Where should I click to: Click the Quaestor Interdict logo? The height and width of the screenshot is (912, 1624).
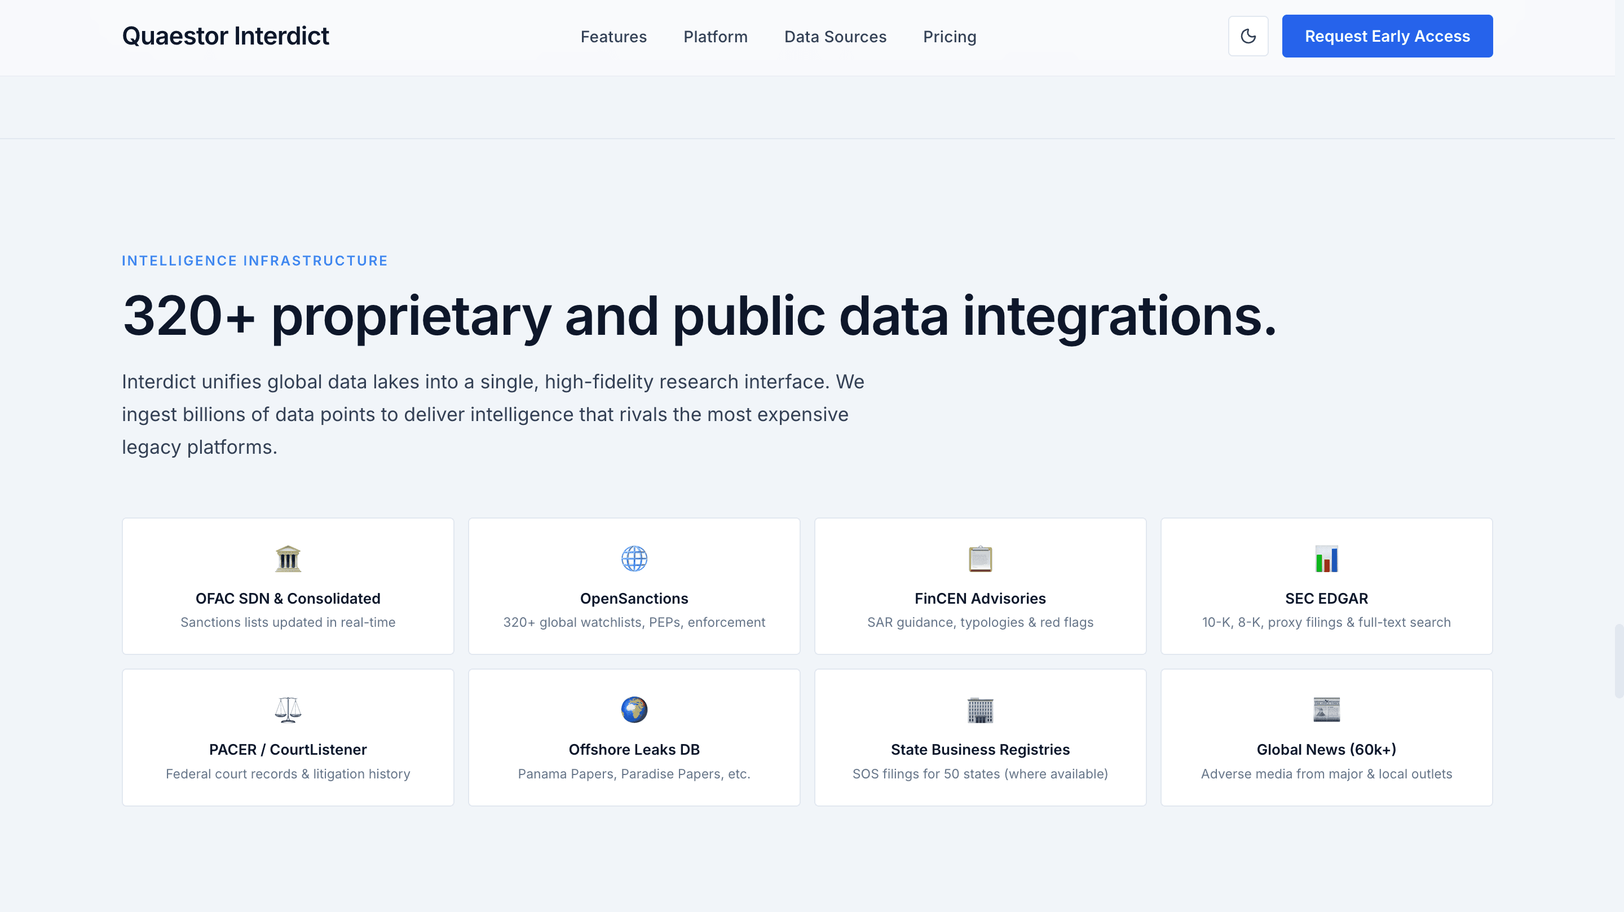point(225,36)
